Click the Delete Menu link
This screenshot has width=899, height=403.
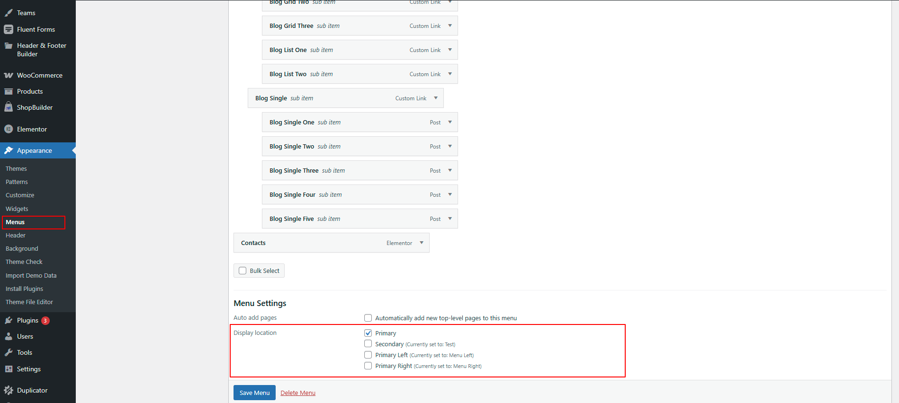pos(298,393)
